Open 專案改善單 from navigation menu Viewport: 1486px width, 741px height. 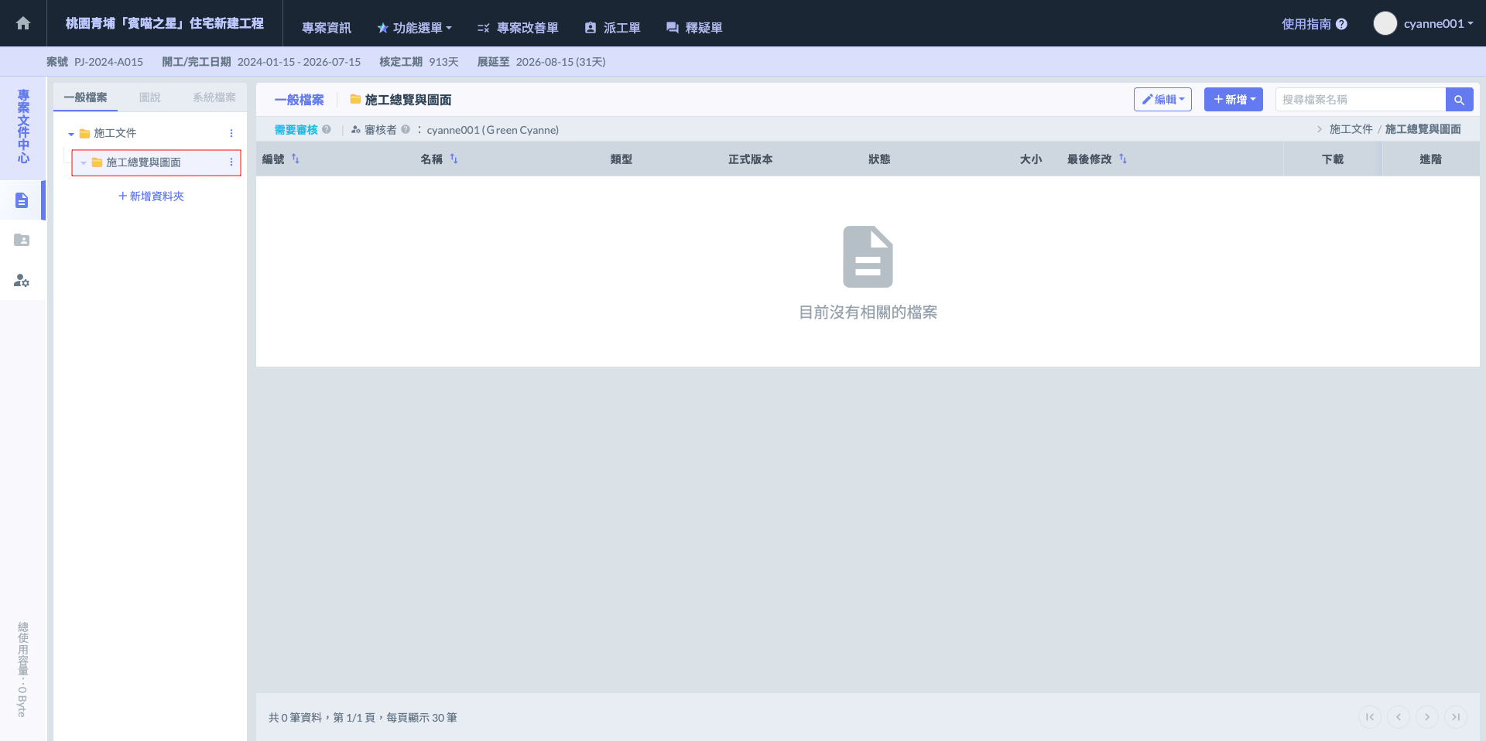(518, 28)
